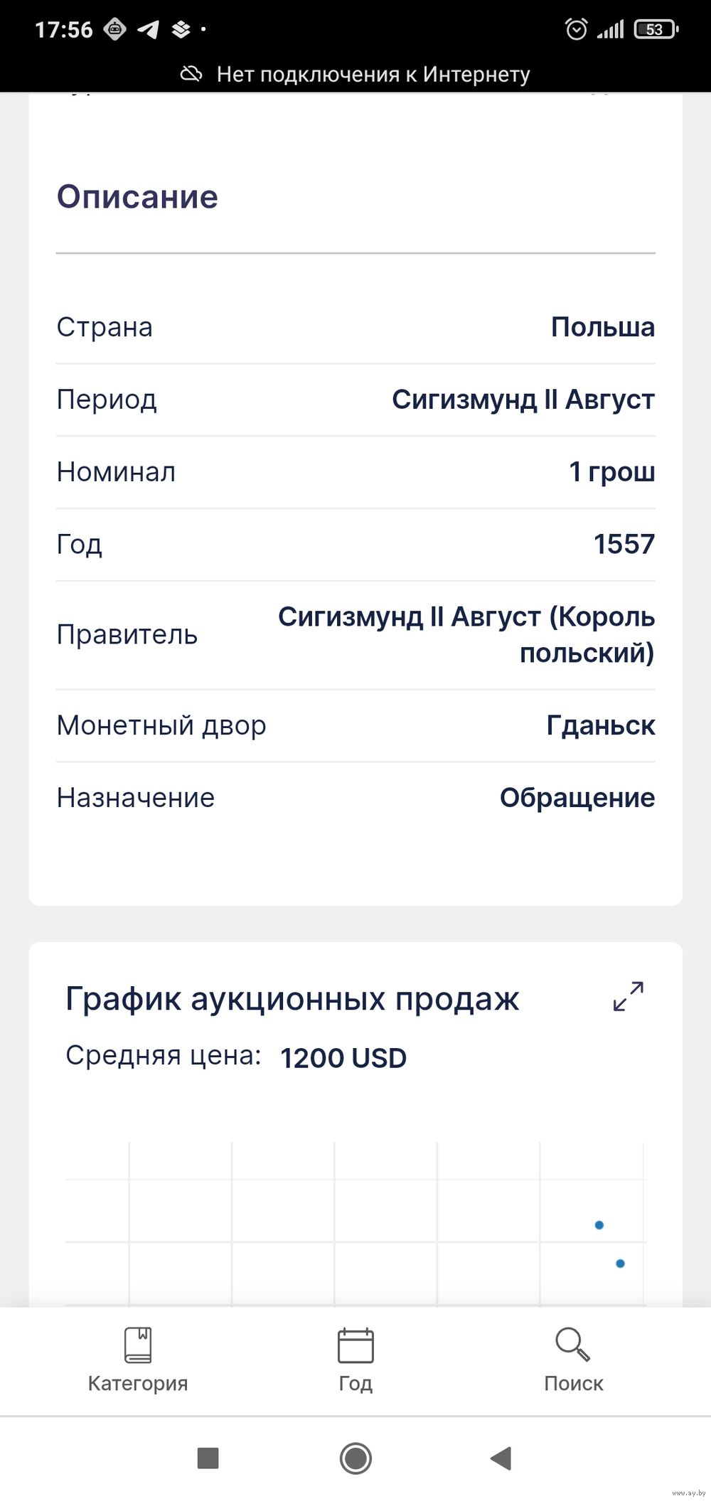Open the Поиск tab
The image size is (711, 1501).
point(573,1360)
